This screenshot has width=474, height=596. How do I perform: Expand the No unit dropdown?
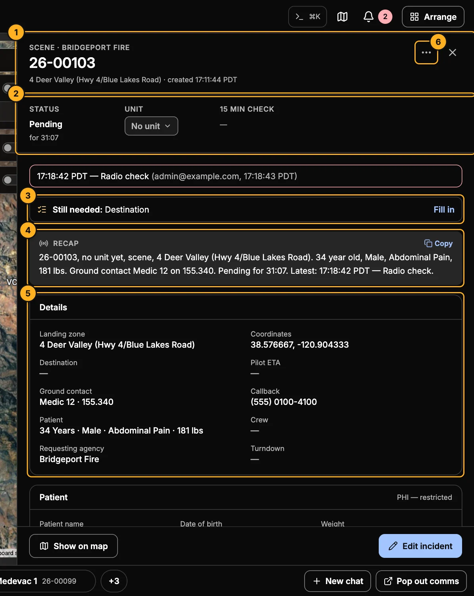click(151, 126)
